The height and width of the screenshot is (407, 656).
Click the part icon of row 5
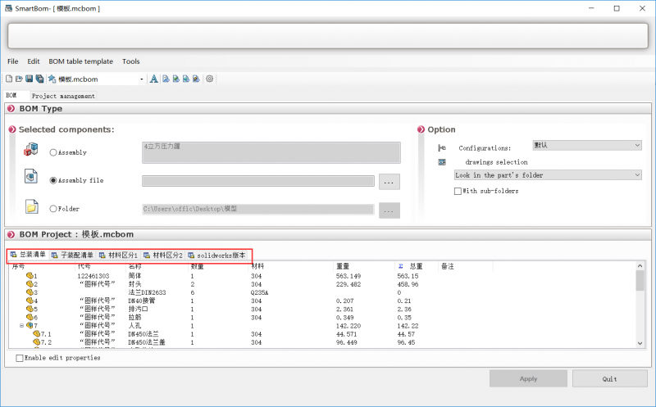[x=30, y=309]
